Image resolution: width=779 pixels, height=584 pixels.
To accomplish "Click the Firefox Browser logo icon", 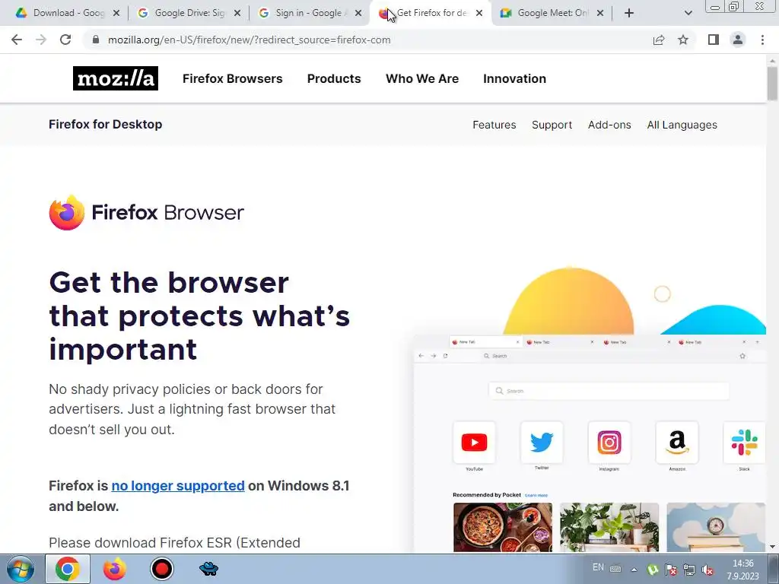I will tap(67, 213).
